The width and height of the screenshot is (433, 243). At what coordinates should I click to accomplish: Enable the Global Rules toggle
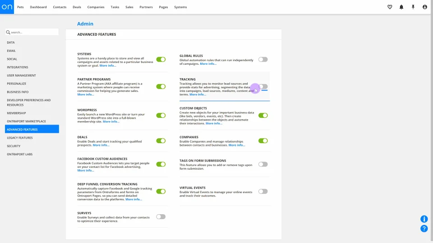(x=263, y=59)
